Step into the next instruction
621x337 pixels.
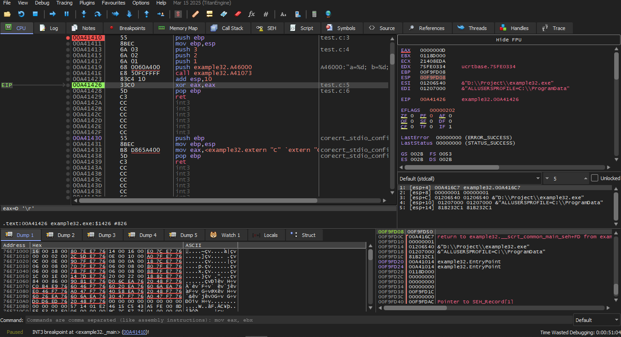pyautogui.click(x=84, y=14)
